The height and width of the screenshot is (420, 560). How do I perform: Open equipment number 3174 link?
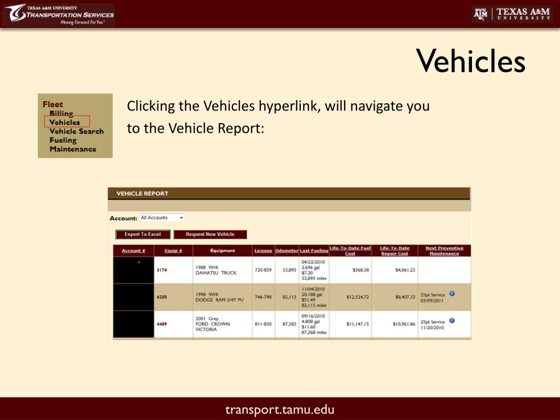(162, 270)
